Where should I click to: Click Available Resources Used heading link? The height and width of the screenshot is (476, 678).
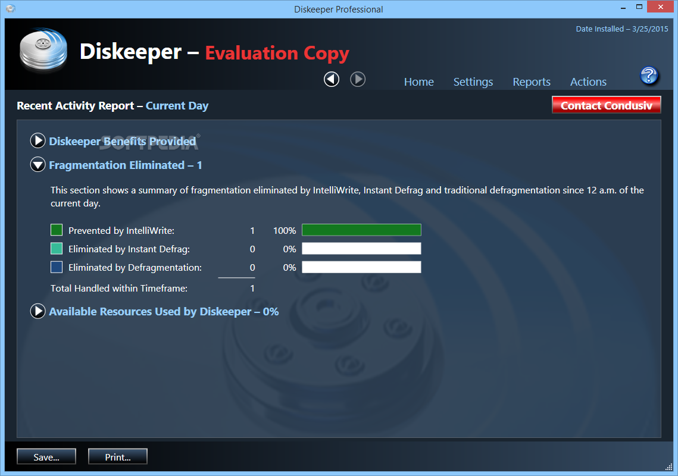pos(164,312)
